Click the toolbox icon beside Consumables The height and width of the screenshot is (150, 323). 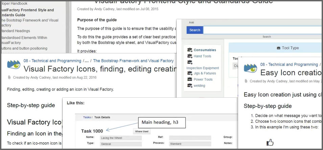[190, 50]
